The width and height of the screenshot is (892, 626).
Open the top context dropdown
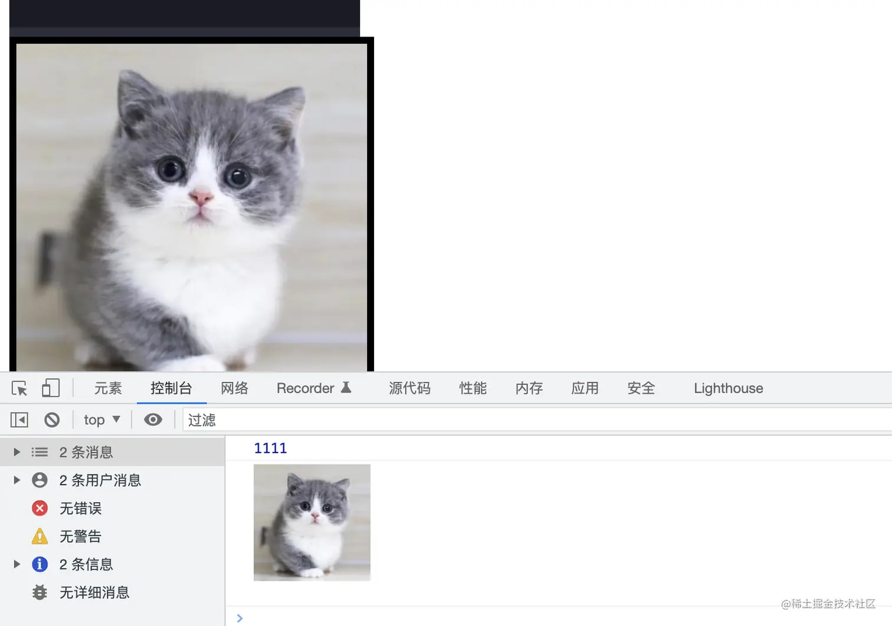click(x=102, y=420)
